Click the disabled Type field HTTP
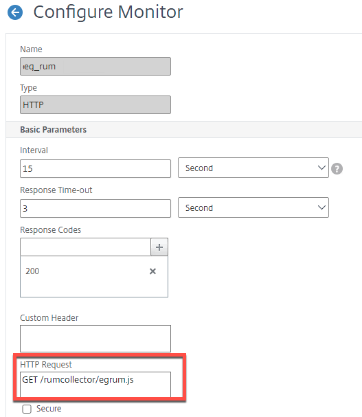This screenshot has width=362, height=417. 95,105
